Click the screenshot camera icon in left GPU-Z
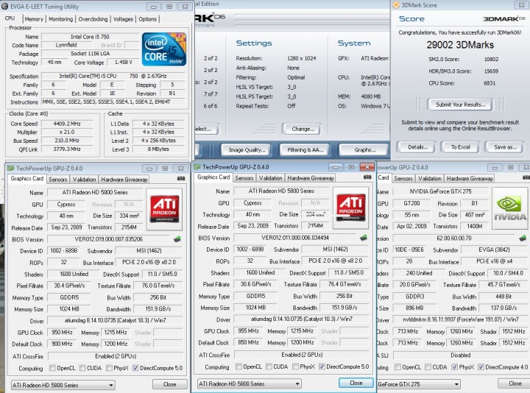The height and width of the screenshot is (393, 530). 181,178
